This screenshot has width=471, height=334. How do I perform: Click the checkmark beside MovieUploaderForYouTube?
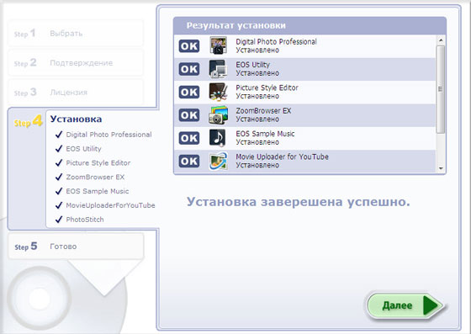tap(59, 205)
